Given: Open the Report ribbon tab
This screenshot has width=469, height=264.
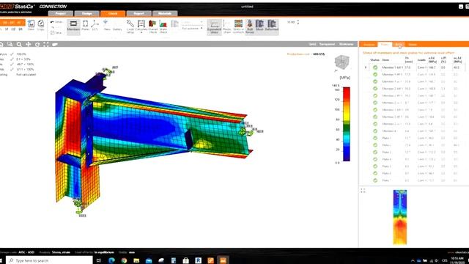Looking at the screenshot, I should (x=139, y=13).
